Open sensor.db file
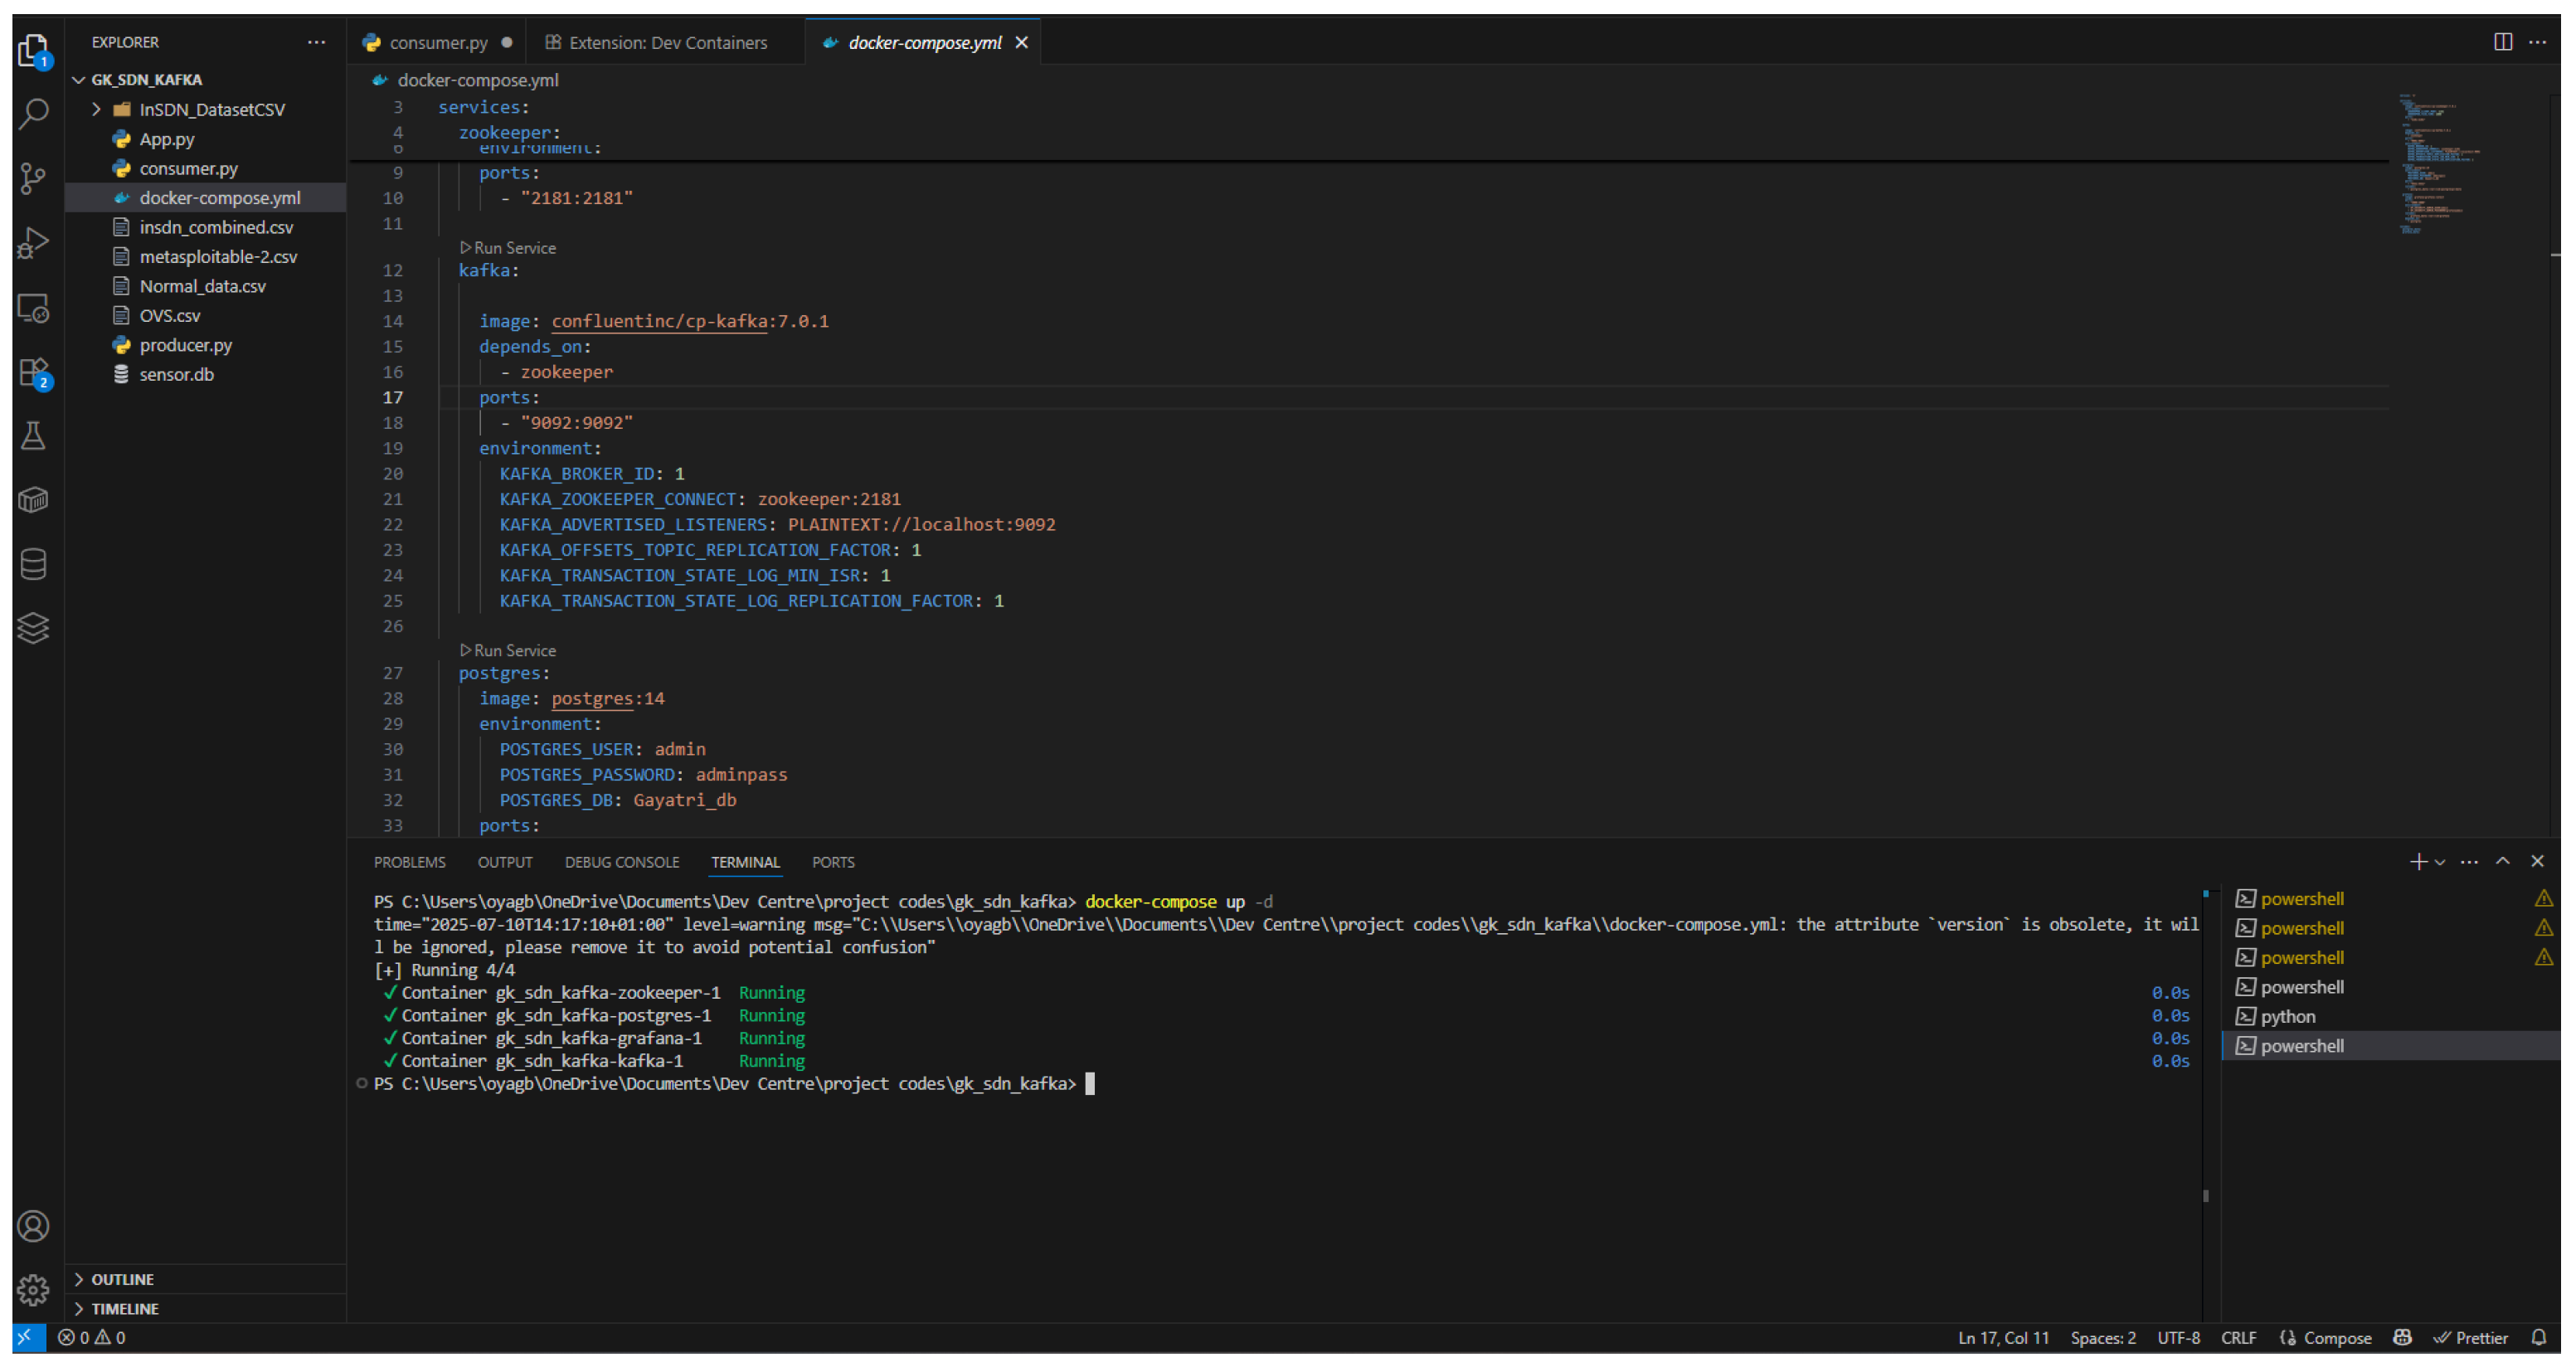The width and height of the screenshot is (2576, 1367). (x=206, y=374)
